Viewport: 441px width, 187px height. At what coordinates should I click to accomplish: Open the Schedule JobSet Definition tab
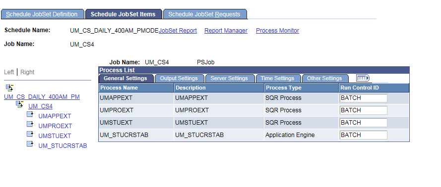43,14
